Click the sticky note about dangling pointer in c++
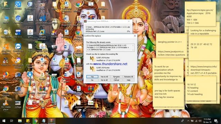The width and height of the screenshot is (221, 124). pos(170,42)
